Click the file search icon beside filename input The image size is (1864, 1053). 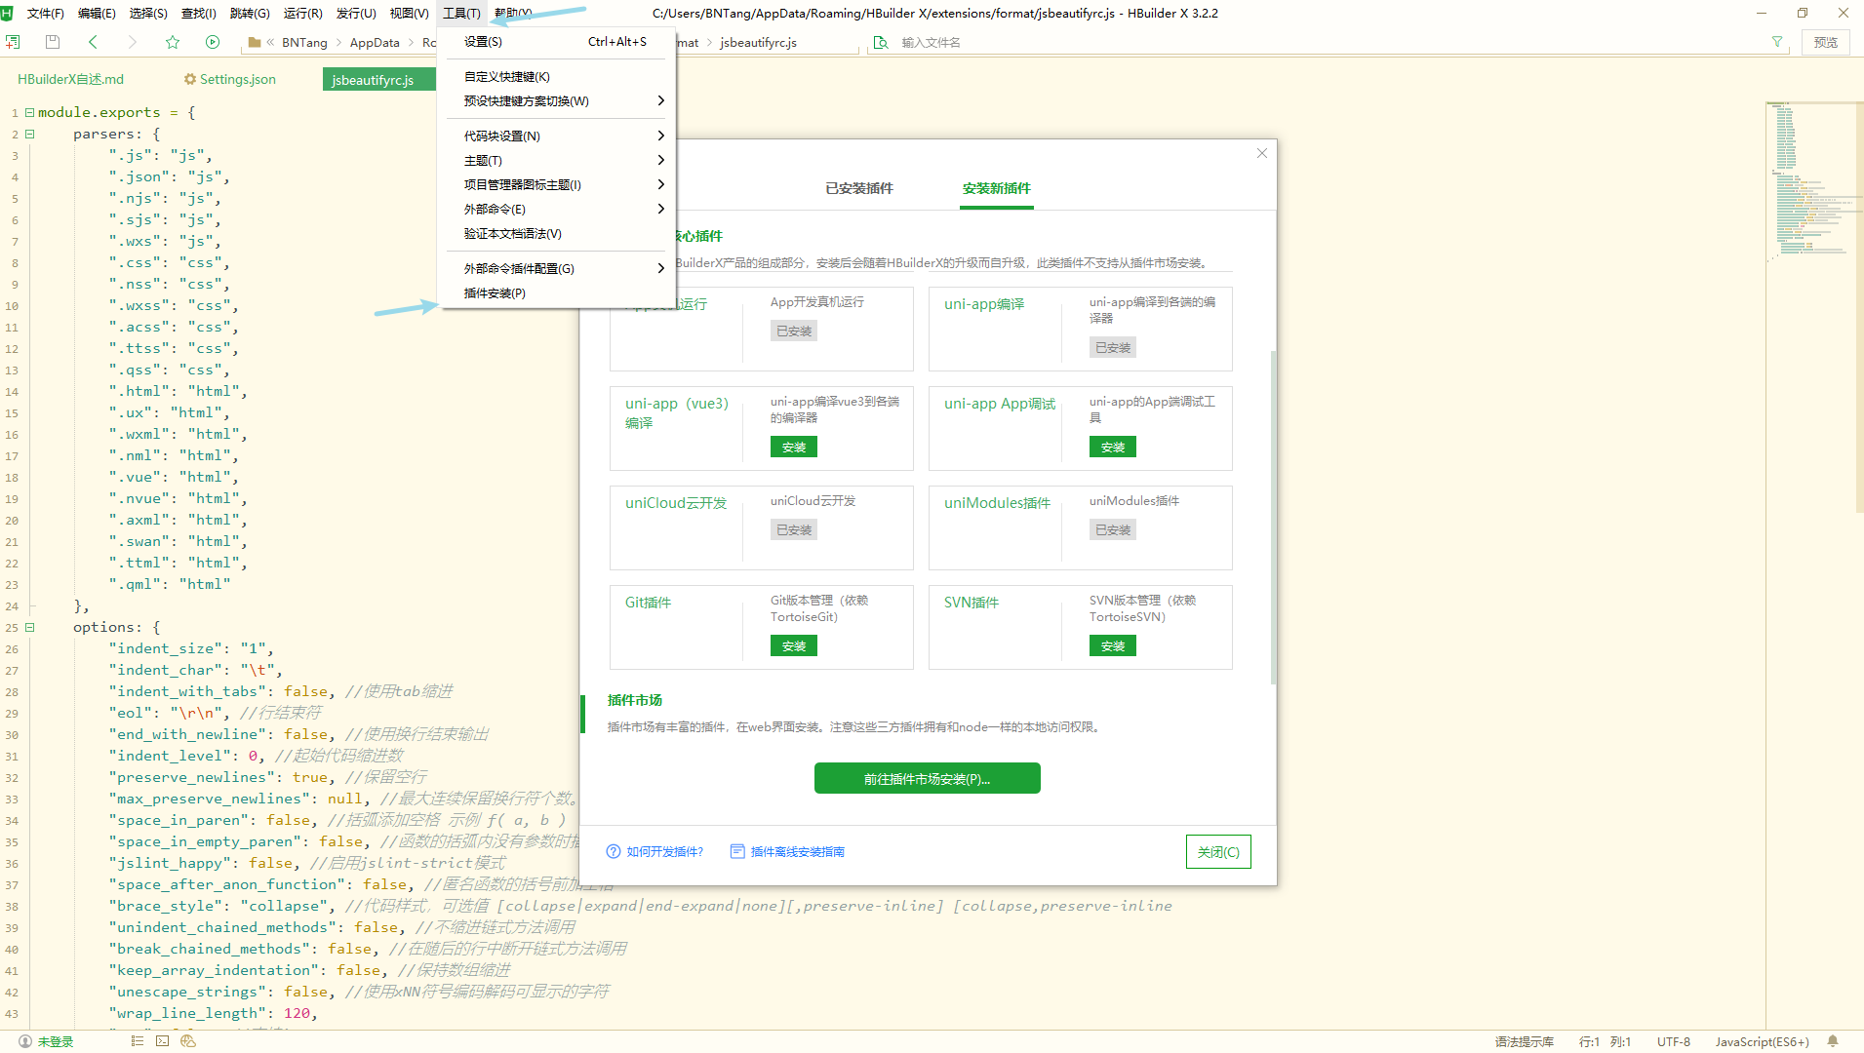pyautogui.click(x=881, y=42)
